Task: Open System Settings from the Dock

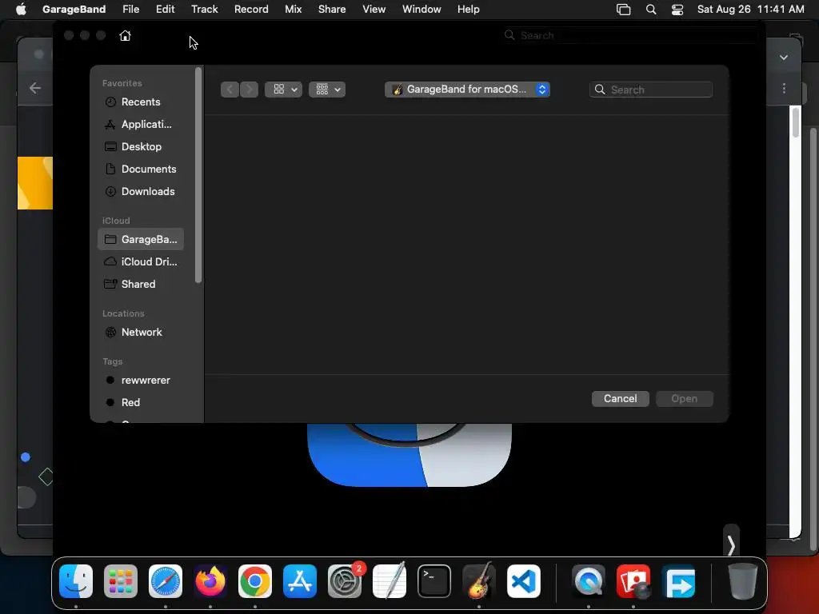Action: click(x=345, y=581)
